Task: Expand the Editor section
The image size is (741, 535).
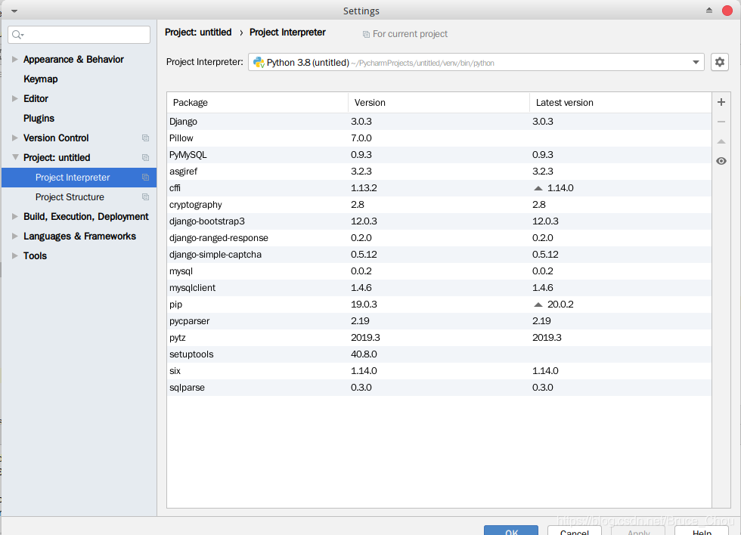Action: coord(14,98)
